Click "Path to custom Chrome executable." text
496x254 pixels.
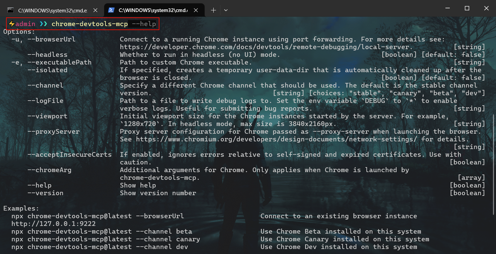pyautogui.click(x=186, y=62)
